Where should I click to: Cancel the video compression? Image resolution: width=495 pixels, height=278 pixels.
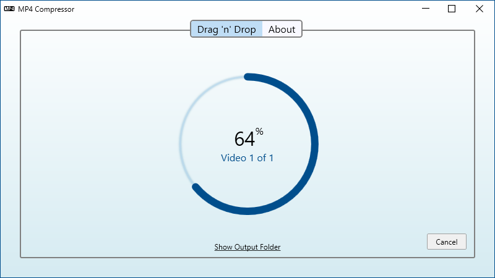(x=446, y=242)
